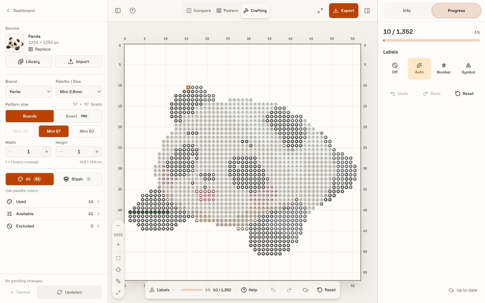The image size is (485, 303).
Task: Zoom out the canvas with minus
Action: click(118, 226)
